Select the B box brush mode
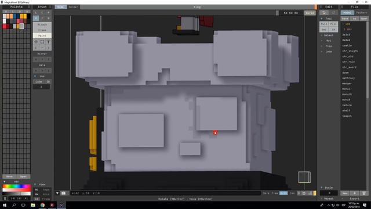Screen dimensions: 371x209 click(49, 18)
